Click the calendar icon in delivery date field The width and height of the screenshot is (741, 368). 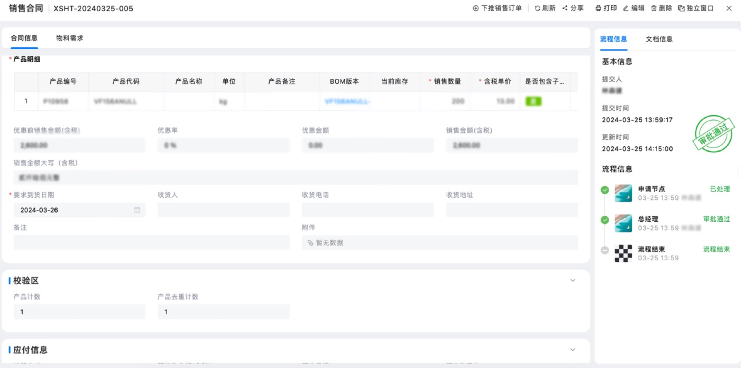(137, 210)
